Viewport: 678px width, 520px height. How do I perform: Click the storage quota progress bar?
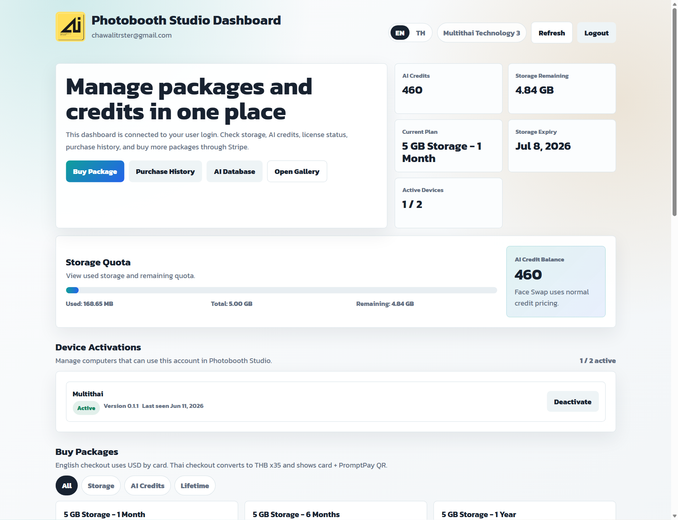[x=281, y=290]
